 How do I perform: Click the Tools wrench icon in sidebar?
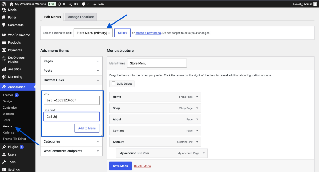4,162
